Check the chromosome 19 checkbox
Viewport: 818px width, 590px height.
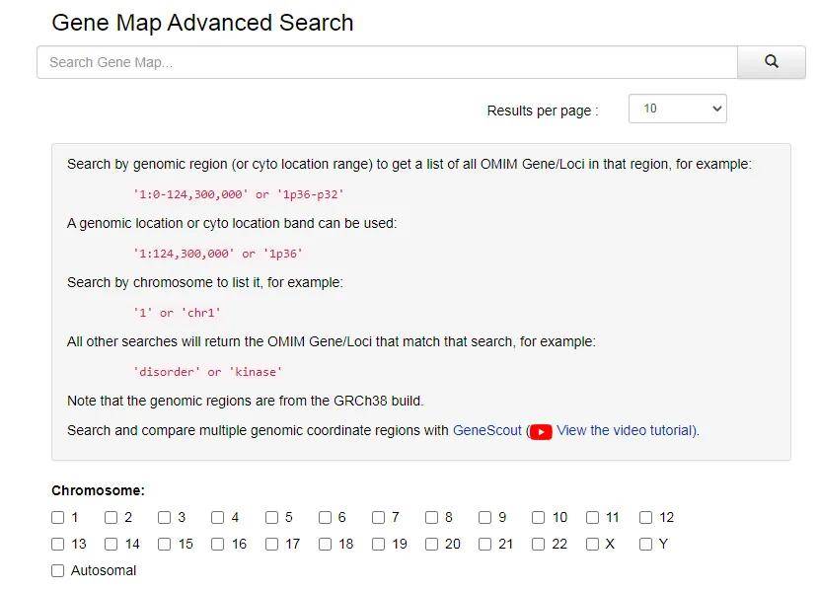click(x=379, y=544)
